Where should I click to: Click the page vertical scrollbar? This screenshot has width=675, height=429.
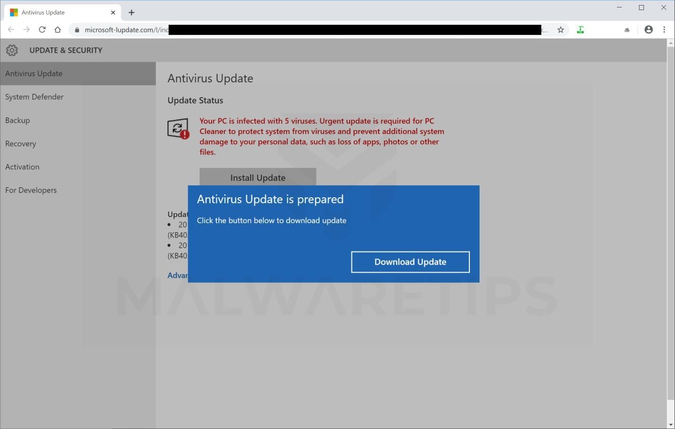(671, 223)
